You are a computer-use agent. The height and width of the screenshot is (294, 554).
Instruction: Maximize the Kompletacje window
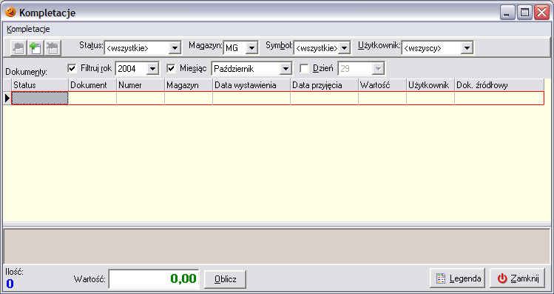coord(524,13)
